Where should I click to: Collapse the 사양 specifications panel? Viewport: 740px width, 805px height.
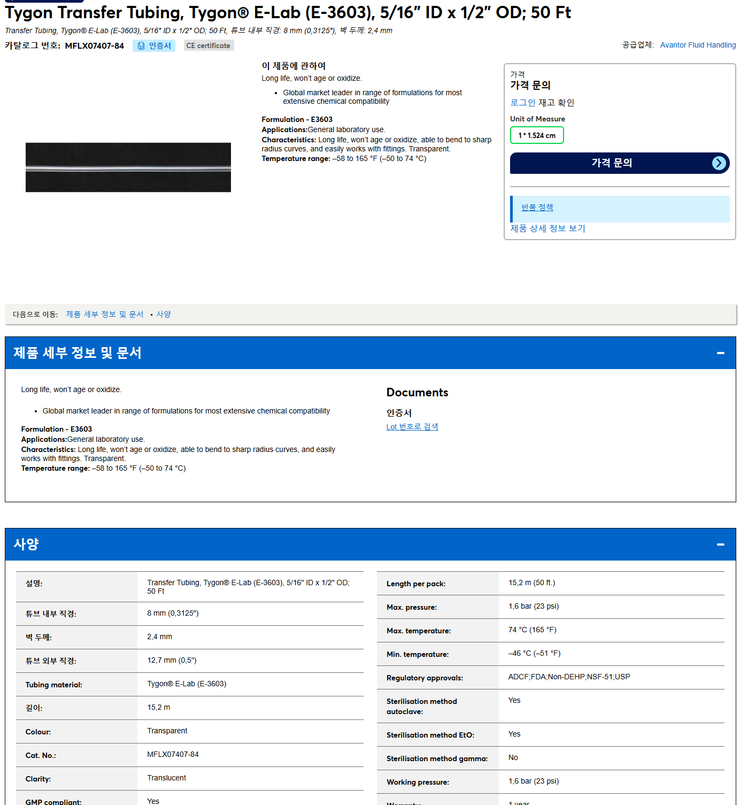(x=720, y=545)
